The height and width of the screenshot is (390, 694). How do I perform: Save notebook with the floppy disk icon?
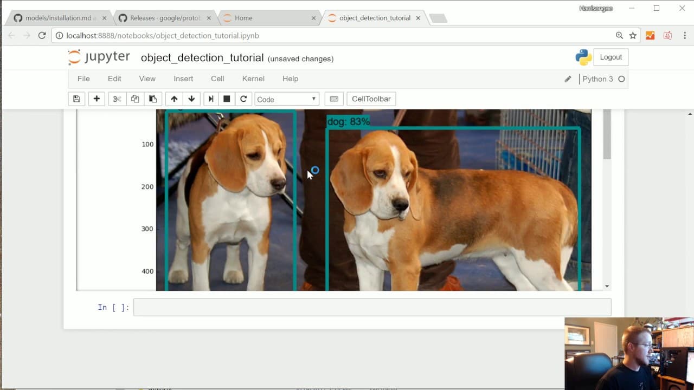coord(76,99)
